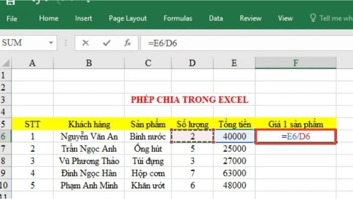Open the Insert Function fx dialog
353x199 pixels.
(128, 43)
